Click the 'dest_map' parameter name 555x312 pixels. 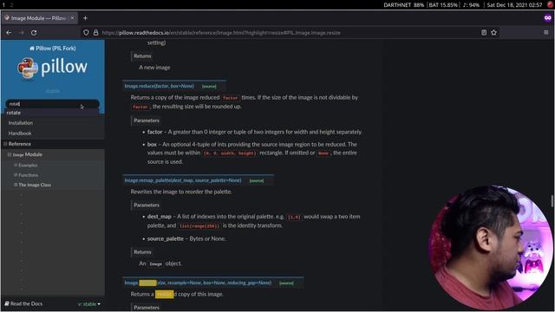click(x=160, y=217)
